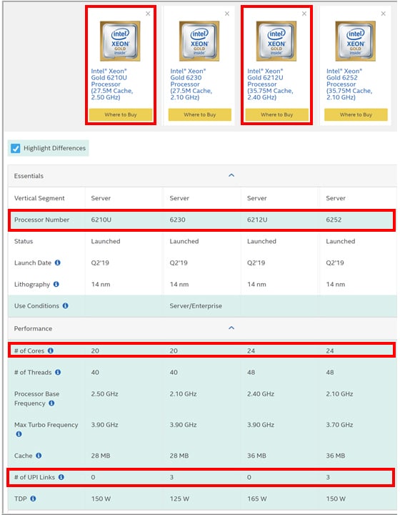Image resolution: width=400 pixels, height=515 pixels.
Task: Click the 165 W TDP value
Action: (x=257, y=499)
